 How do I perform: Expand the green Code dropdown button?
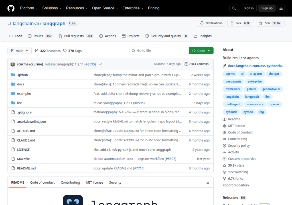point(201,51)
